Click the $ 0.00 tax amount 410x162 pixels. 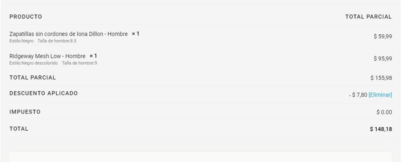[384, 112]
